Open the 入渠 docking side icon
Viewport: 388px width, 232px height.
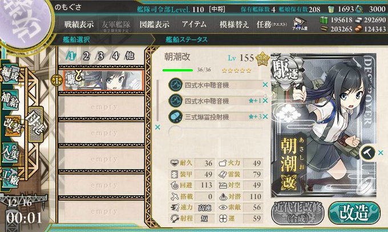10,153
